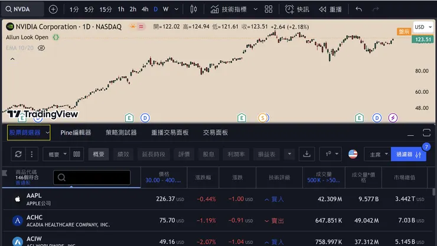Switch to the 15分 timeframe

coord(106,9)
